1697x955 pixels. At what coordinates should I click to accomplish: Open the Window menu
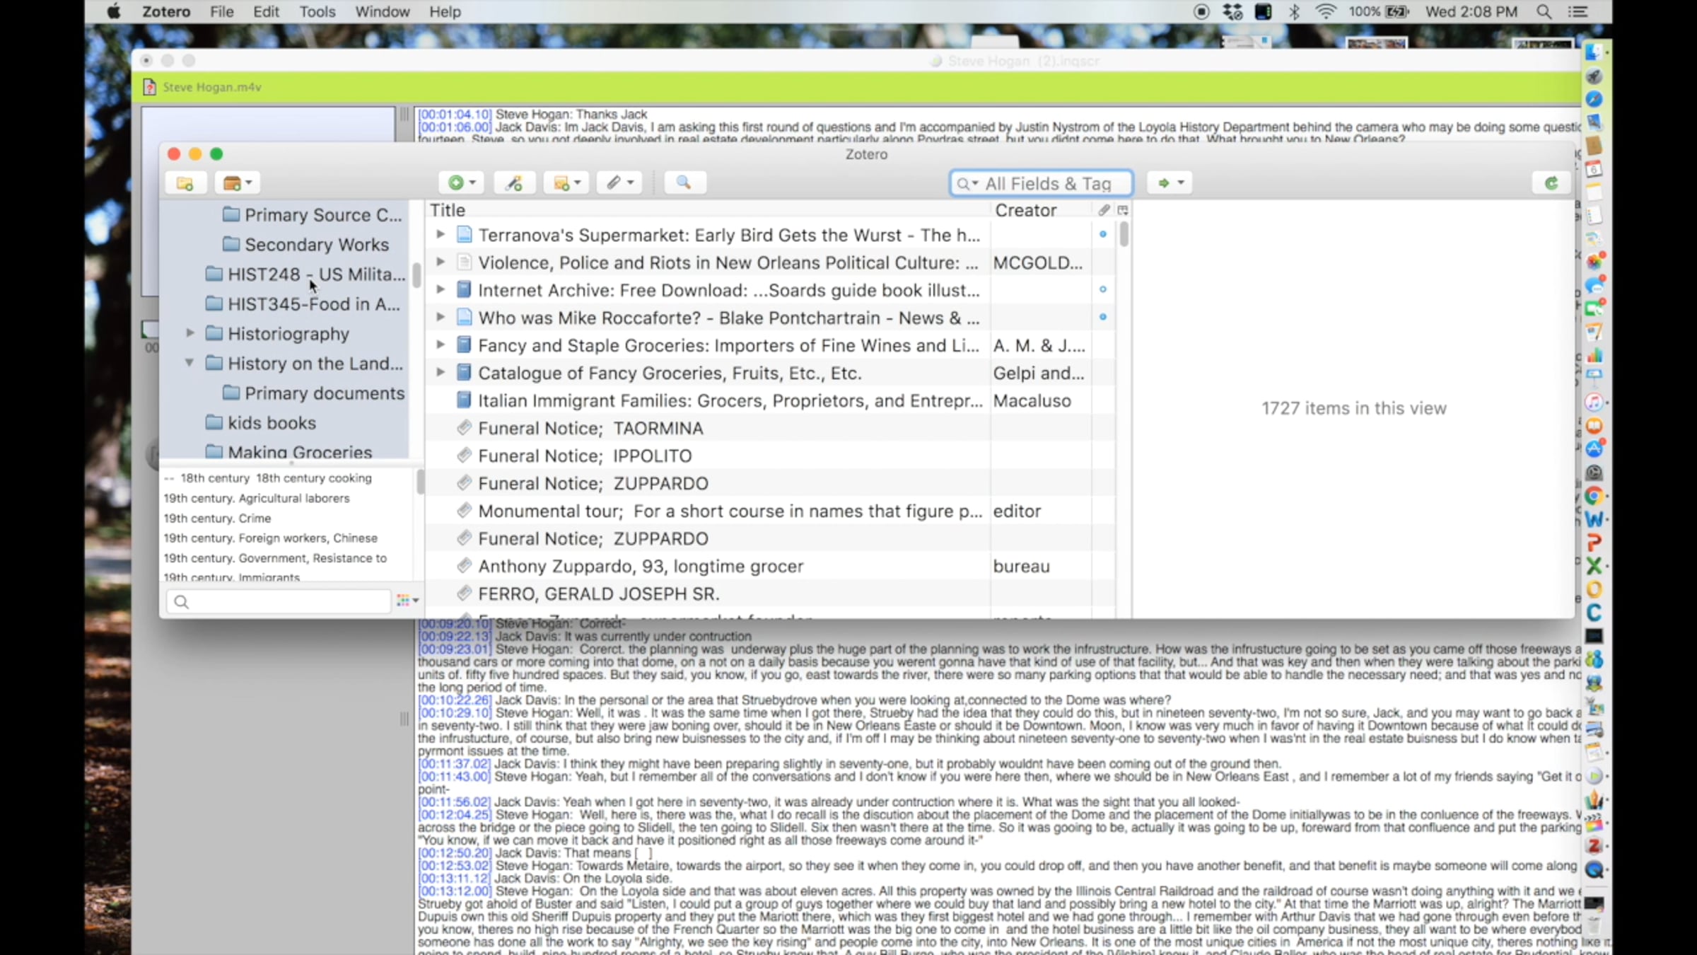[x=382, y=12]
